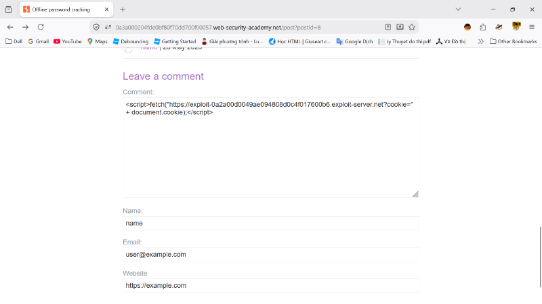This screenshot has width=542, height=304.
Task: Open the Burp Suite extension icon
Action: 516,26
